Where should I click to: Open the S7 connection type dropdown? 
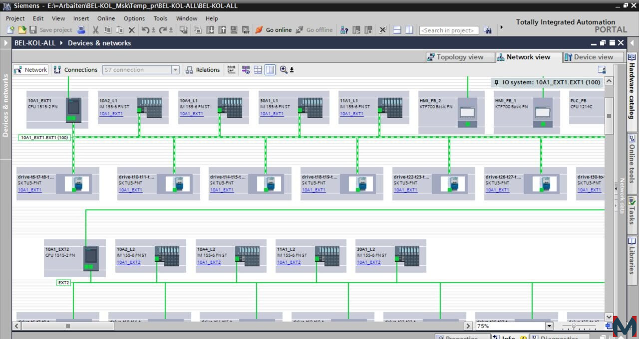175,70
